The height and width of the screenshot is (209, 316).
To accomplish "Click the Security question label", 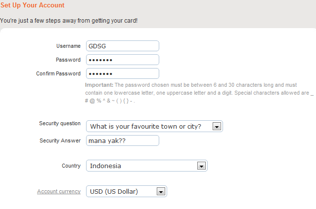I will 60,123.
